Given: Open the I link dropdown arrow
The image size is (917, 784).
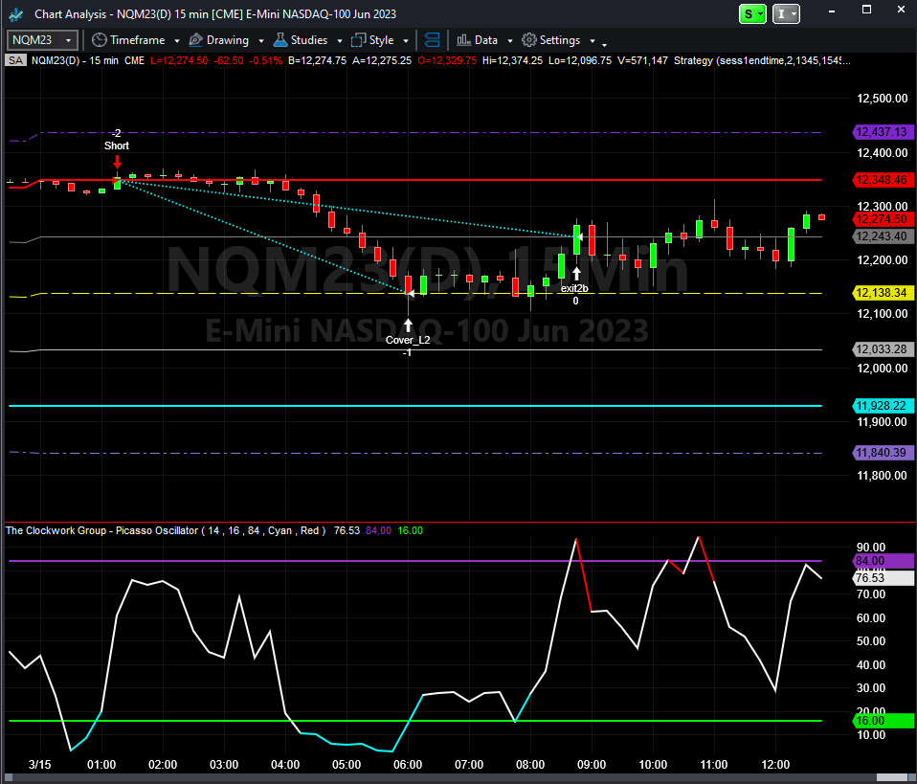Looking at the screenshot, I should tap(794, 14).
